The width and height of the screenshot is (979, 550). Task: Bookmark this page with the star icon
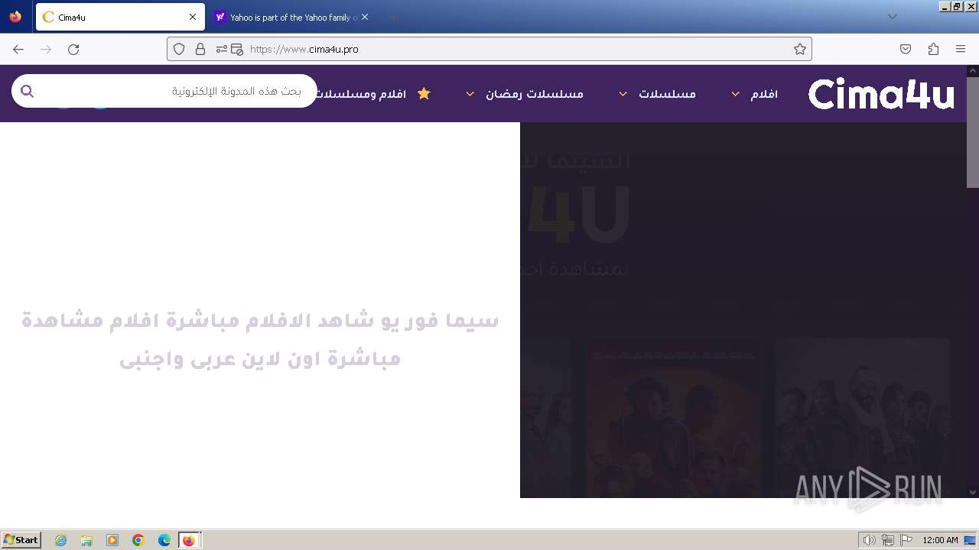click(800, 49)
